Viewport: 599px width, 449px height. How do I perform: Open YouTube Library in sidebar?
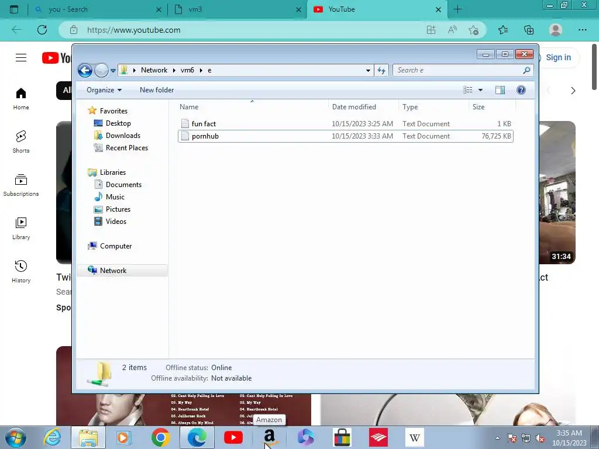(x=21, y=229)
